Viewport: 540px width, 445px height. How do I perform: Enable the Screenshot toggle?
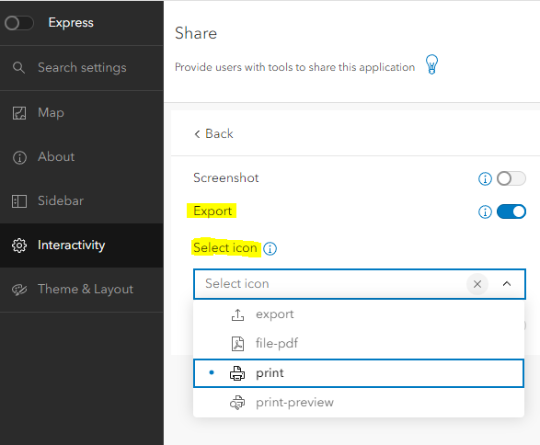click(511, 178)
